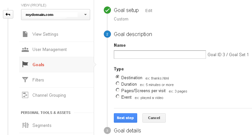Viewport: 252px width, 135px height.
Task: Click the Filters funnel icon
Action: click(x=25, y=80)
